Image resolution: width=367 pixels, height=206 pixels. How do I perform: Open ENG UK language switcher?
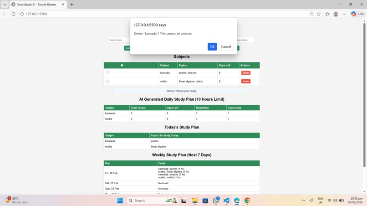(321, 201)
